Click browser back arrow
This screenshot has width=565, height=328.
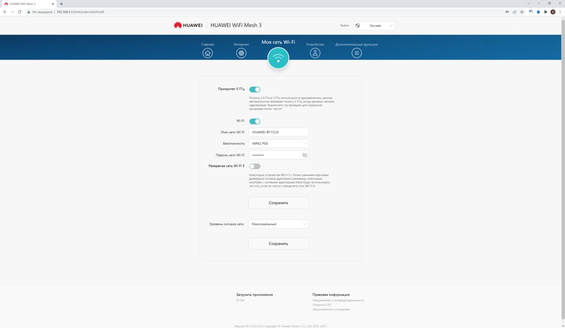tap(5, 12)
